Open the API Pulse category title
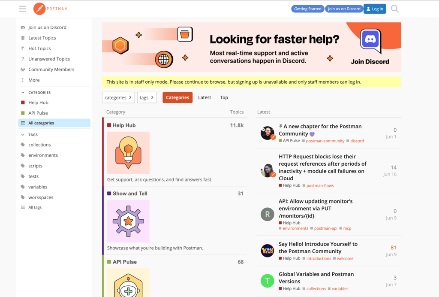The width and height of the screenshot is (439, 297). point(125,262)
